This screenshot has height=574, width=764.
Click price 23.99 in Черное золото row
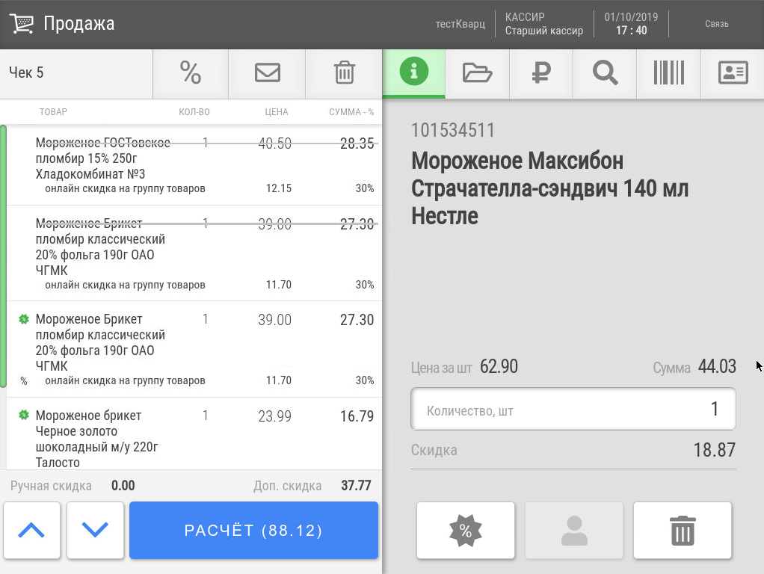tap(274, 416)
